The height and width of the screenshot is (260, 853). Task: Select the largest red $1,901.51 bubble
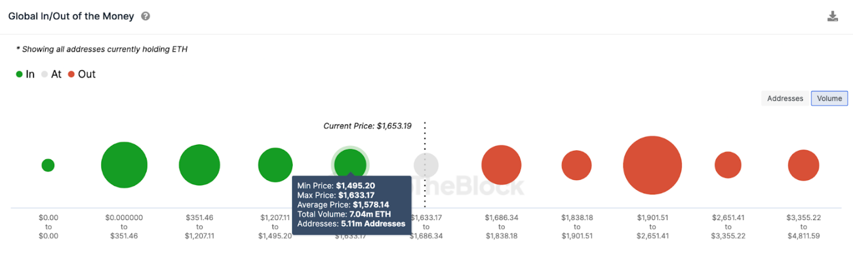[x=653, y=165]
